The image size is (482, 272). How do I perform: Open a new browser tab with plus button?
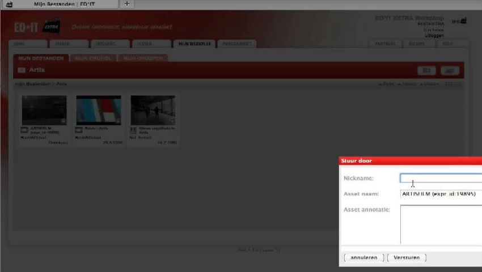pyautogui.click(x=127, y=4)
